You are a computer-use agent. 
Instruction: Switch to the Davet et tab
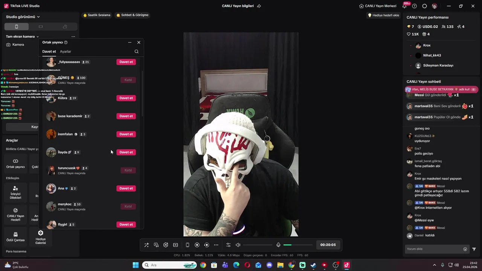pyautogui.click(x=49, y=52)
